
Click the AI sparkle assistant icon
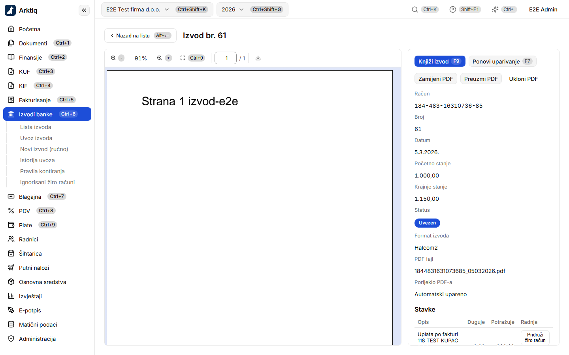point(495,9)
